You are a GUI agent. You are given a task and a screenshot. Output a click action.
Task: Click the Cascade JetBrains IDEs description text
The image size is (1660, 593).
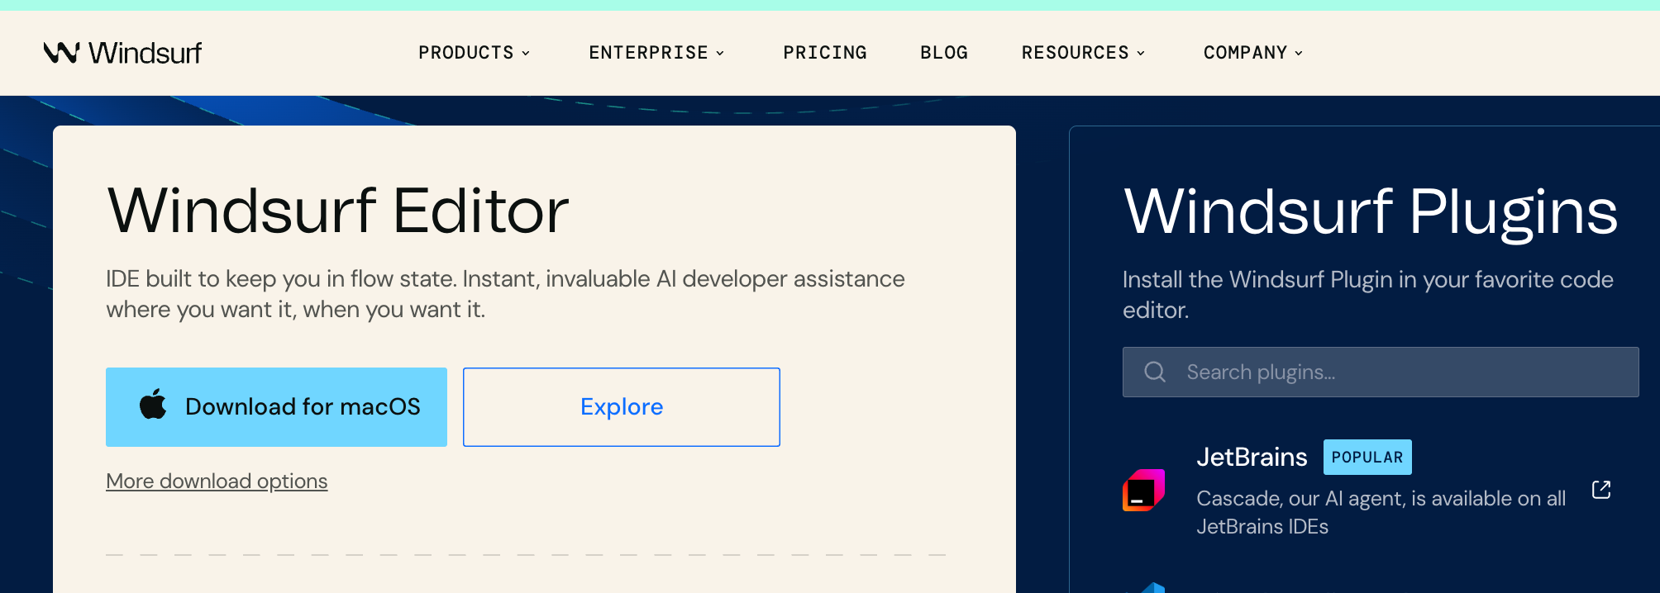(1381, 512)
